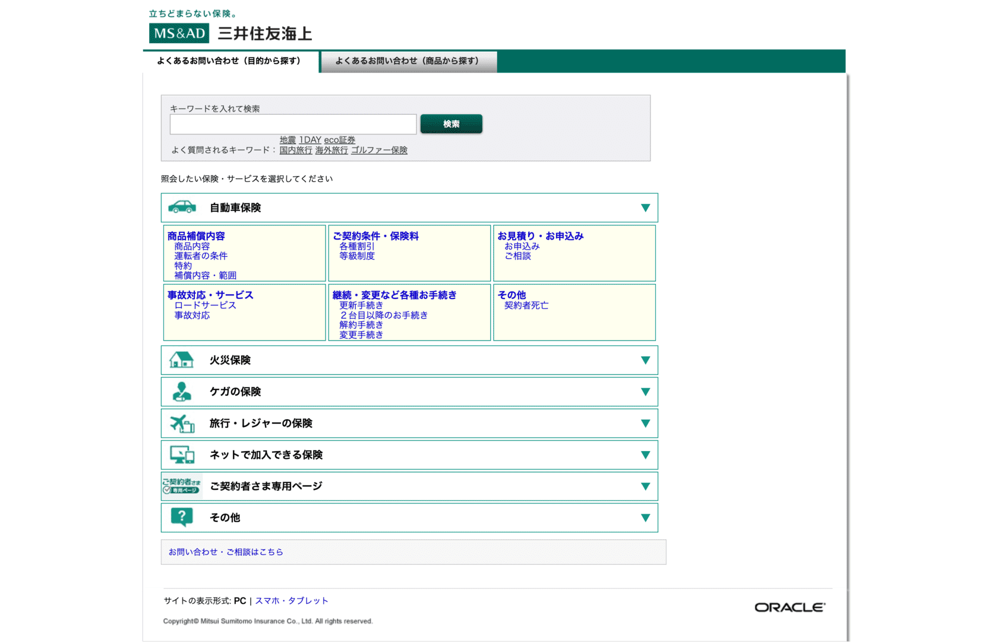Screen dimensions: 988x642
Task: Click the 海外旅行 keyword link
Action: (332, 150)
